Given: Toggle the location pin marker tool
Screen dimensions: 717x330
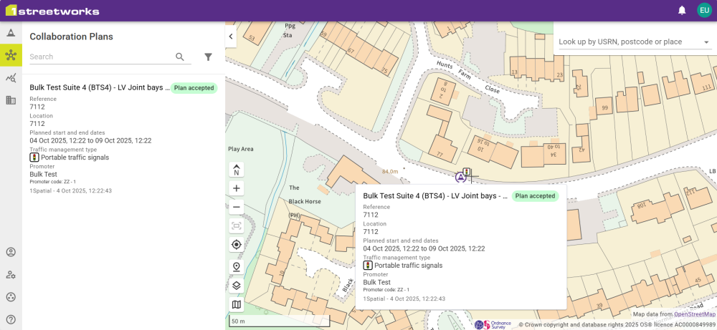Looking at the screenshot, I should pyautogui.click(x=237, y=266).
